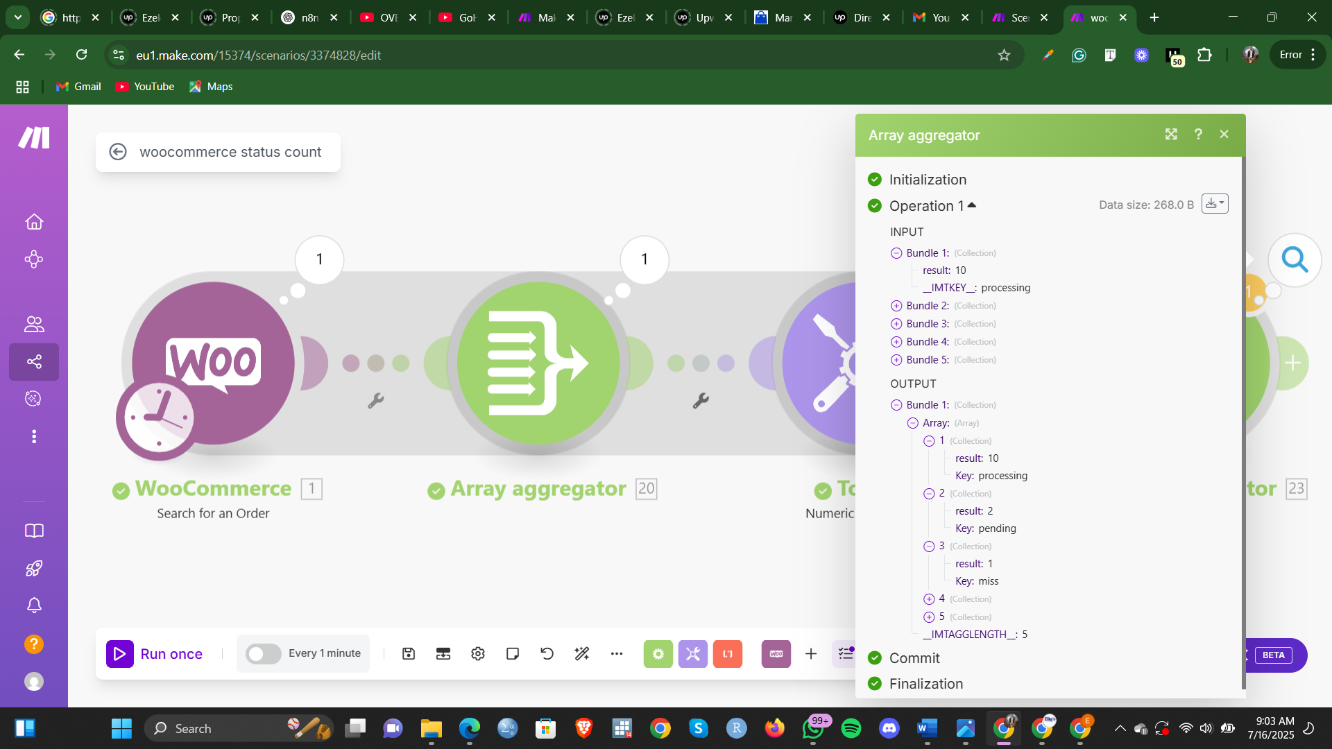Click the save scenario icon

point(409,654)
